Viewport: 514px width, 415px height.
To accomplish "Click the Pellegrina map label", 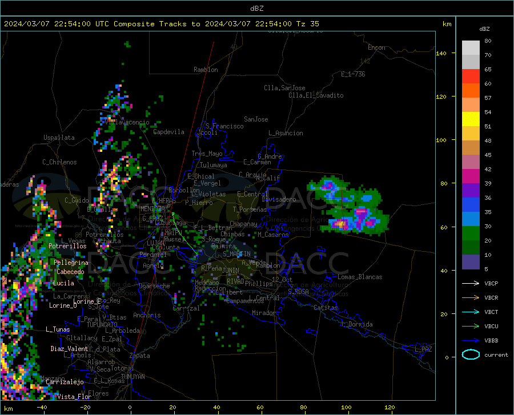I will (x=71, y=263).
